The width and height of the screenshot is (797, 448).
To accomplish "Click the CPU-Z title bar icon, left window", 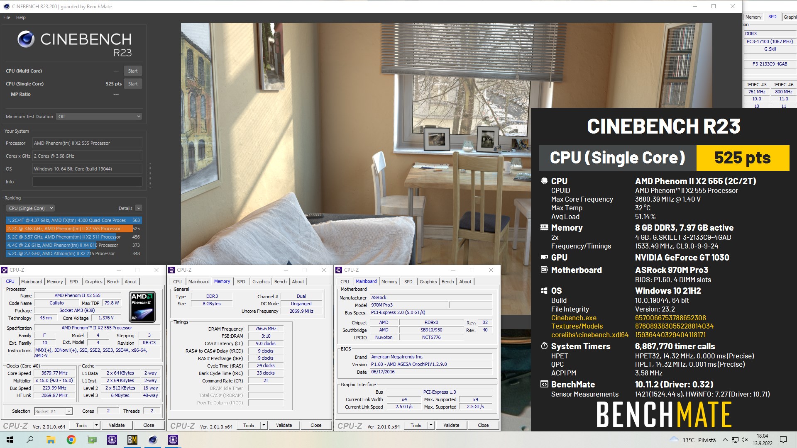I will click(x=5, y=270).
